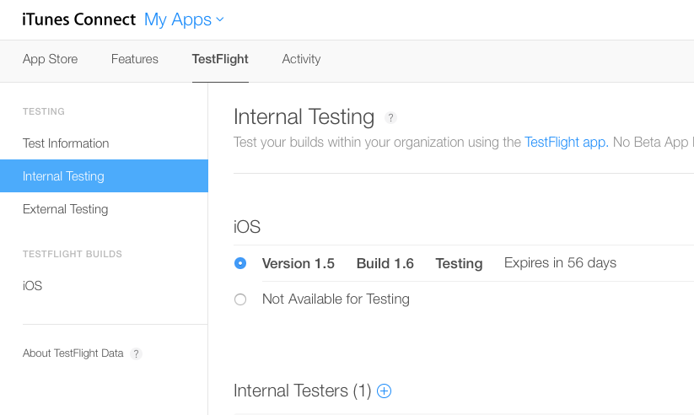Add an internal tester with the plus icon
This screenshot has width=694, height=415.
pos(385,391)
